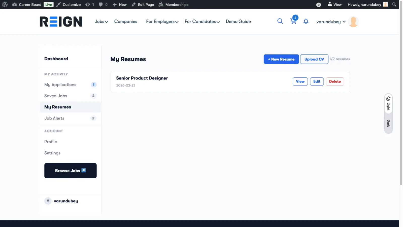Click the admin bar search magnifier
The width and height of the screenshot is (403, 227).
click(394, 5)
